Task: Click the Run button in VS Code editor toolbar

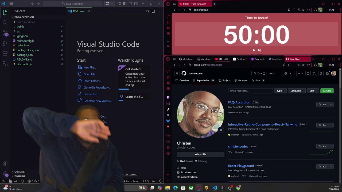Action: click(147, 11)
